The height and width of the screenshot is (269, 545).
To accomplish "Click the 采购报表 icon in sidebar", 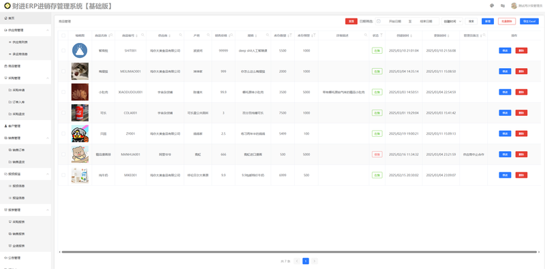I will tap(10, 222).
